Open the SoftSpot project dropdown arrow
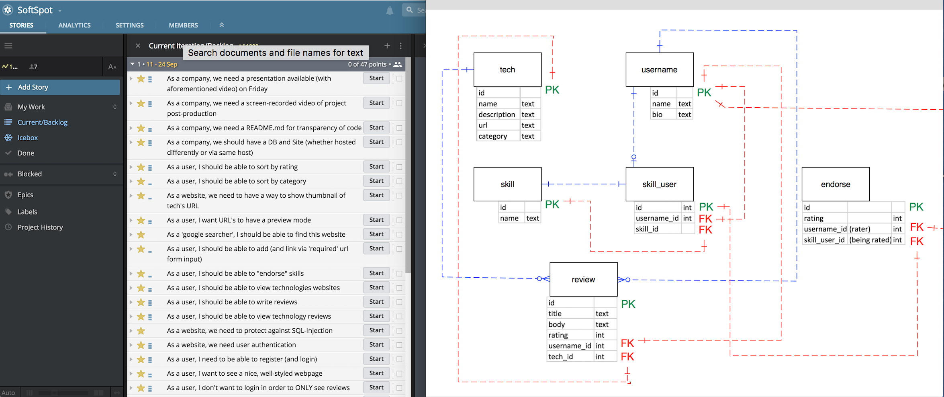The image size is (944, 397). [x=60, y=11]
